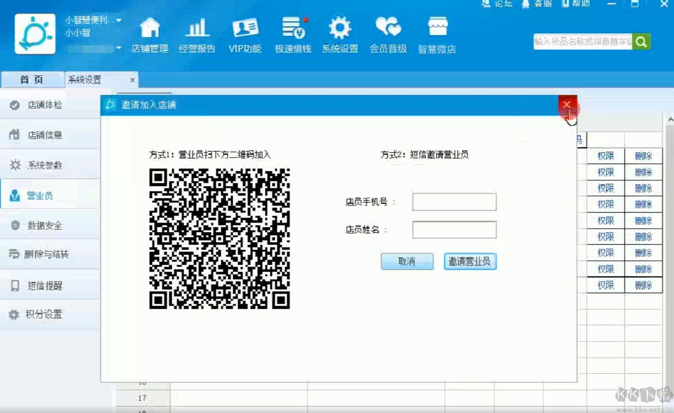The image size is (674, 413).
Task: Expand the 小智慧便利 account dropdown
Action: 118,20
